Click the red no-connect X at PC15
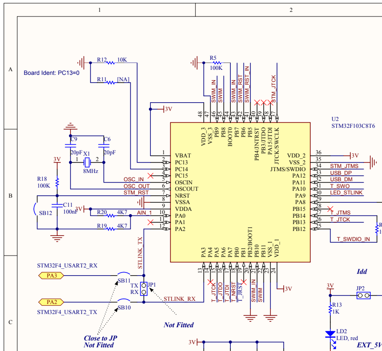This screenshot has height=351, width=382. coord(150,175)
